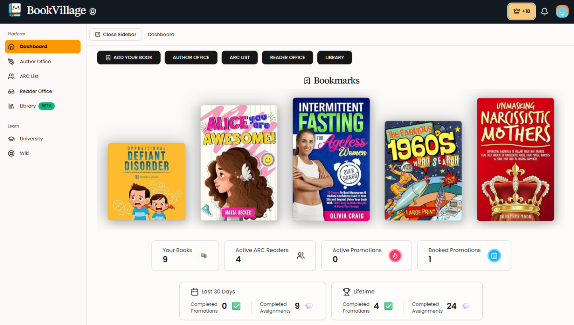Screen dimensions: 574x325
Task: Click the Lifetime green checkmark icon
Action: (x=388, y=306)
